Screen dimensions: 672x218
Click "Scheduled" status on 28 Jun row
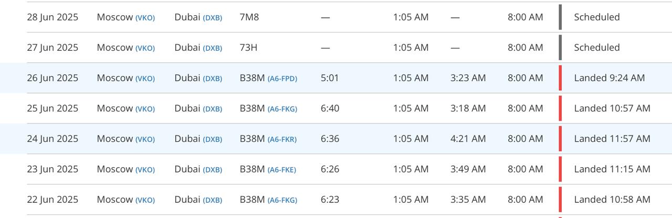tap(597, 17)
